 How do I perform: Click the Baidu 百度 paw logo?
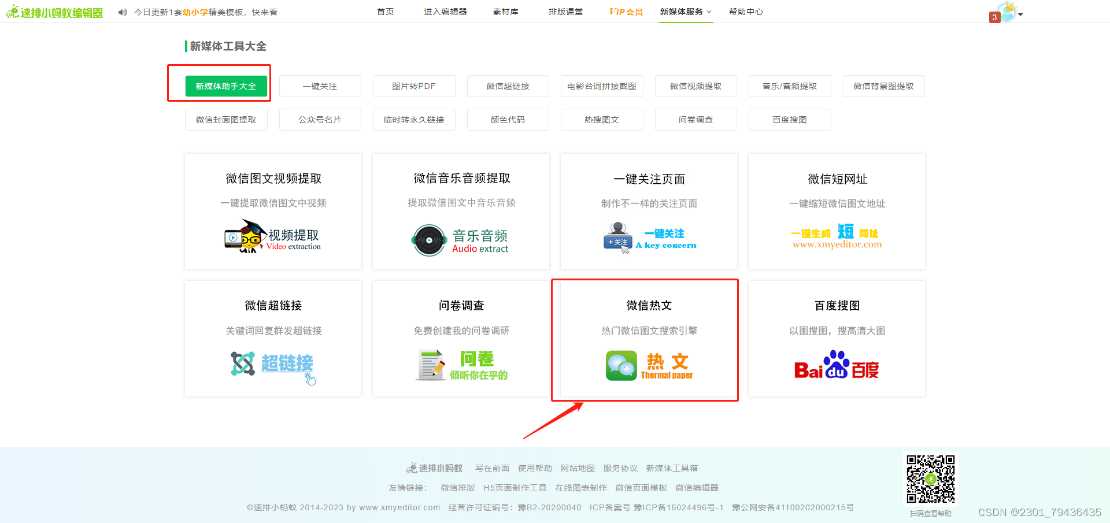(837, 365)
